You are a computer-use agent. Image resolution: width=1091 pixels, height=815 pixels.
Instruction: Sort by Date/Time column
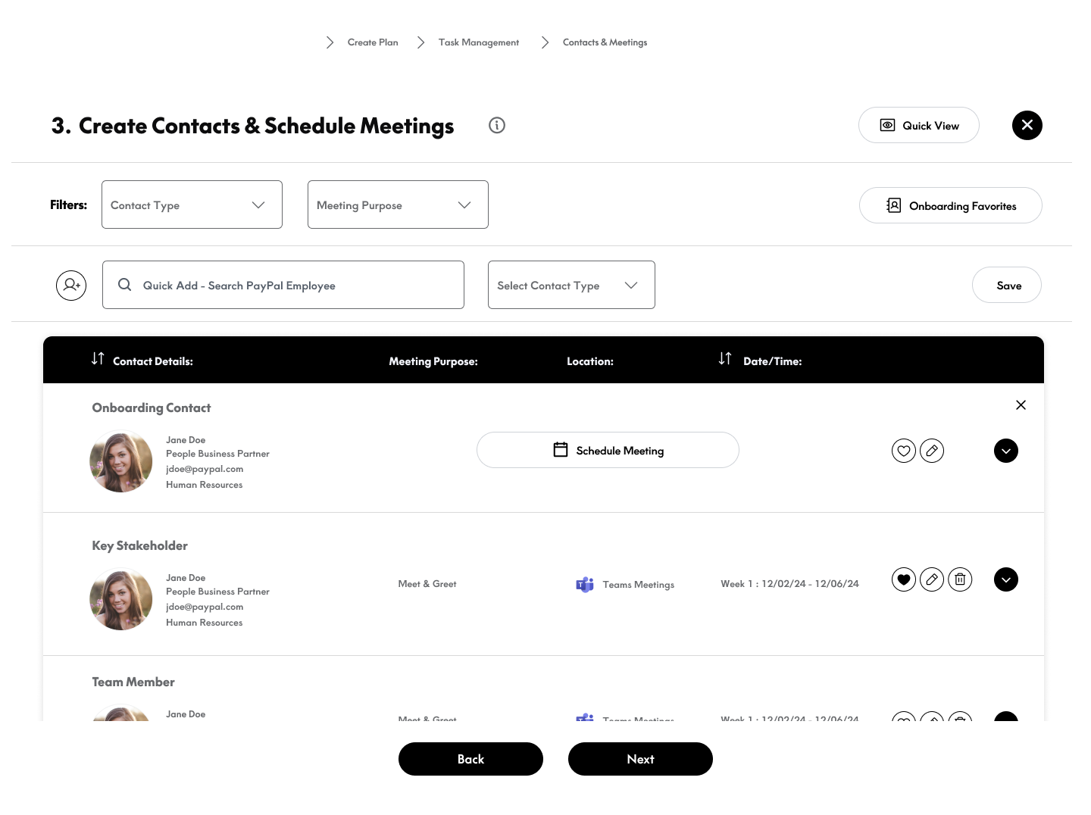[725, 359]
